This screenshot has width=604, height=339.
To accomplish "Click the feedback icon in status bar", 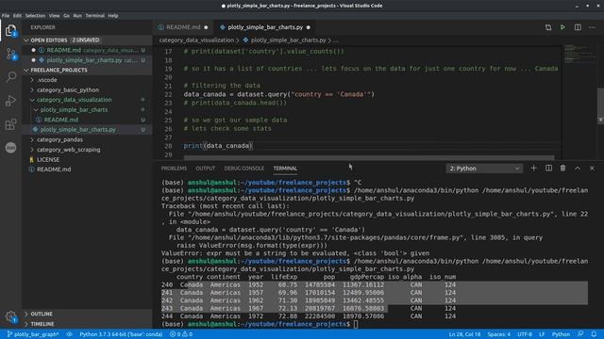I will click(580, 334).
